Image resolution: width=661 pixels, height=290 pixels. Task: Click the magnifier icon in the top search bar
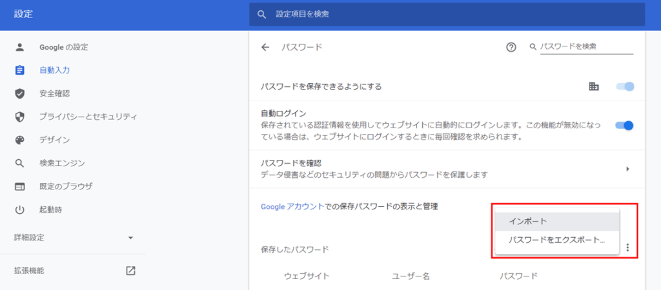262,14
